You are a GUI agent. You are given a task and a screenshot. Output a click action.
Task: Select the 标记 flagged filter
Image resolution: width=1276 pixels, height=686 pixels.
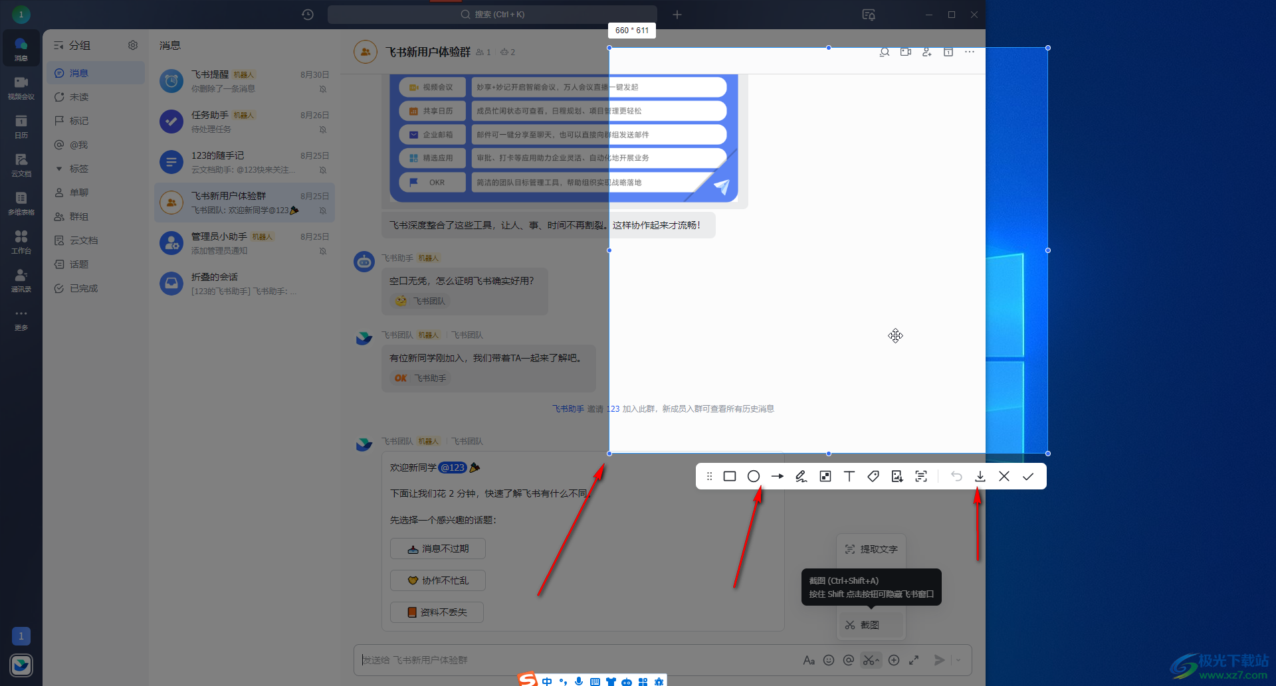[96, 121]
